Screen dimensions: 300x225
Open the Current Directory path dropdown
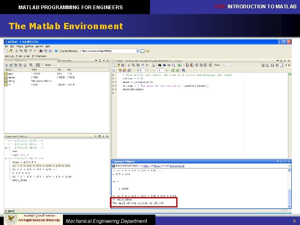pyautogui.click(x=137, y=51)
